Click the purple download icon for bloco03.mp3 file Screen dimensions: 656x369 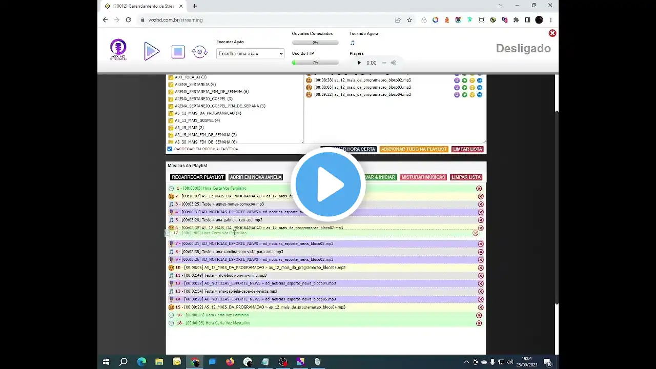[457, 88]
